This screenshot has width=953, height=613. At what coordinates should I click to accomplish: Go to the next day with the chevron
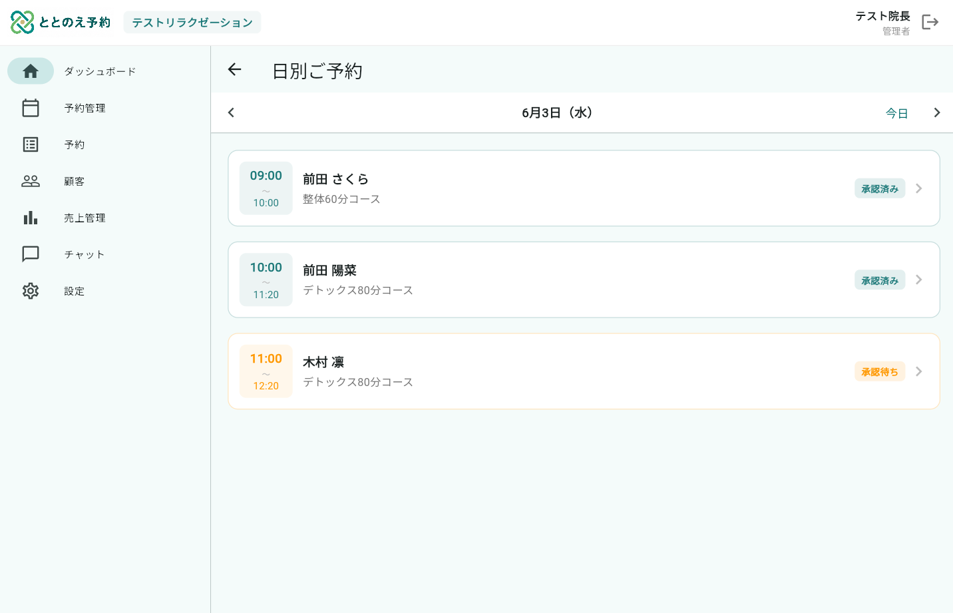pos(937,112)
